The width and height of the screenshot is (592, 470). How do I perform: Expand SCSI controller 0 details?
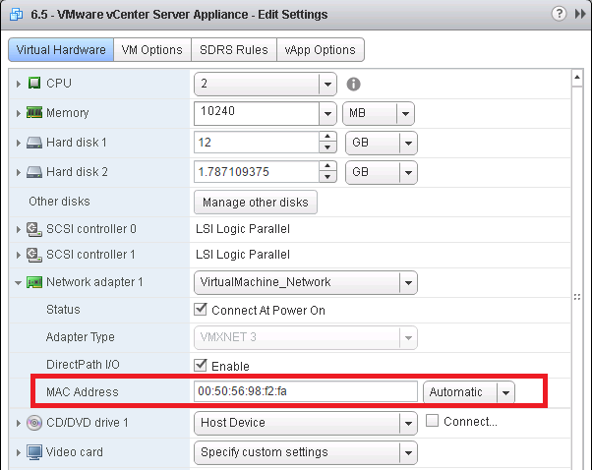[18, 229]
